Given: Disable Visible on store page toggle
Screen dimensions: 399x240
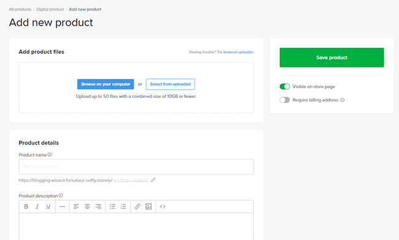Looking at the screenshot, I should coord(284,86).
